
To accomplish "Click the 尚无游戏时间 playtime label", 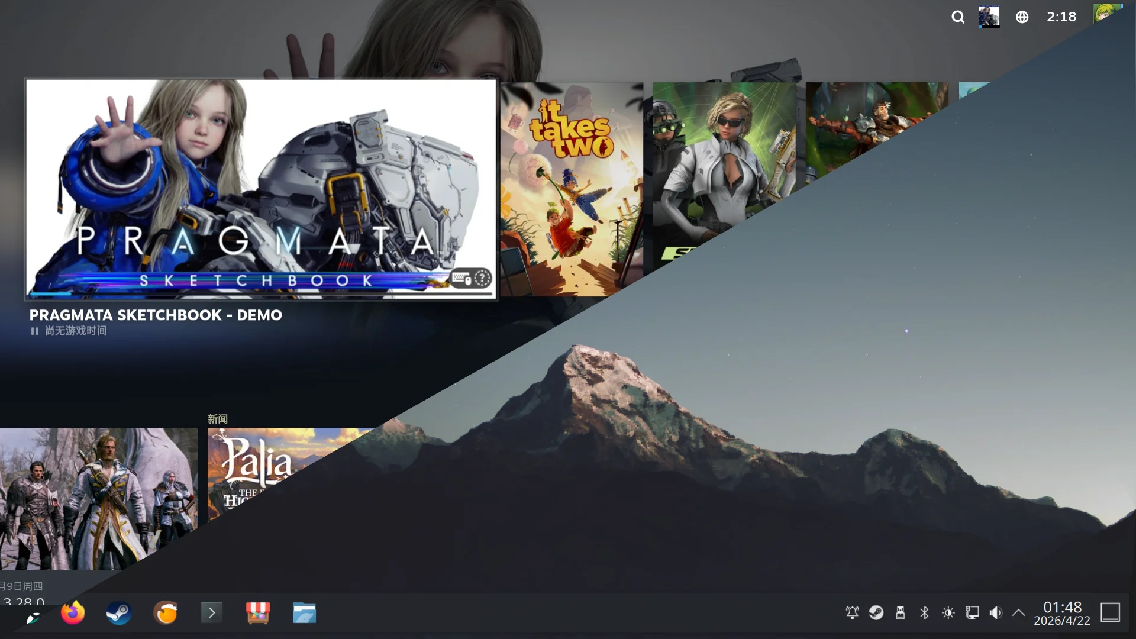I will 76,331.
